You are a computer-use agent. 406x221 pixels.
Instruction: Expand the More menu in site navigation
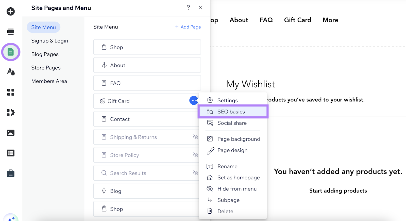pyautogui.click(x=330, y=20)
